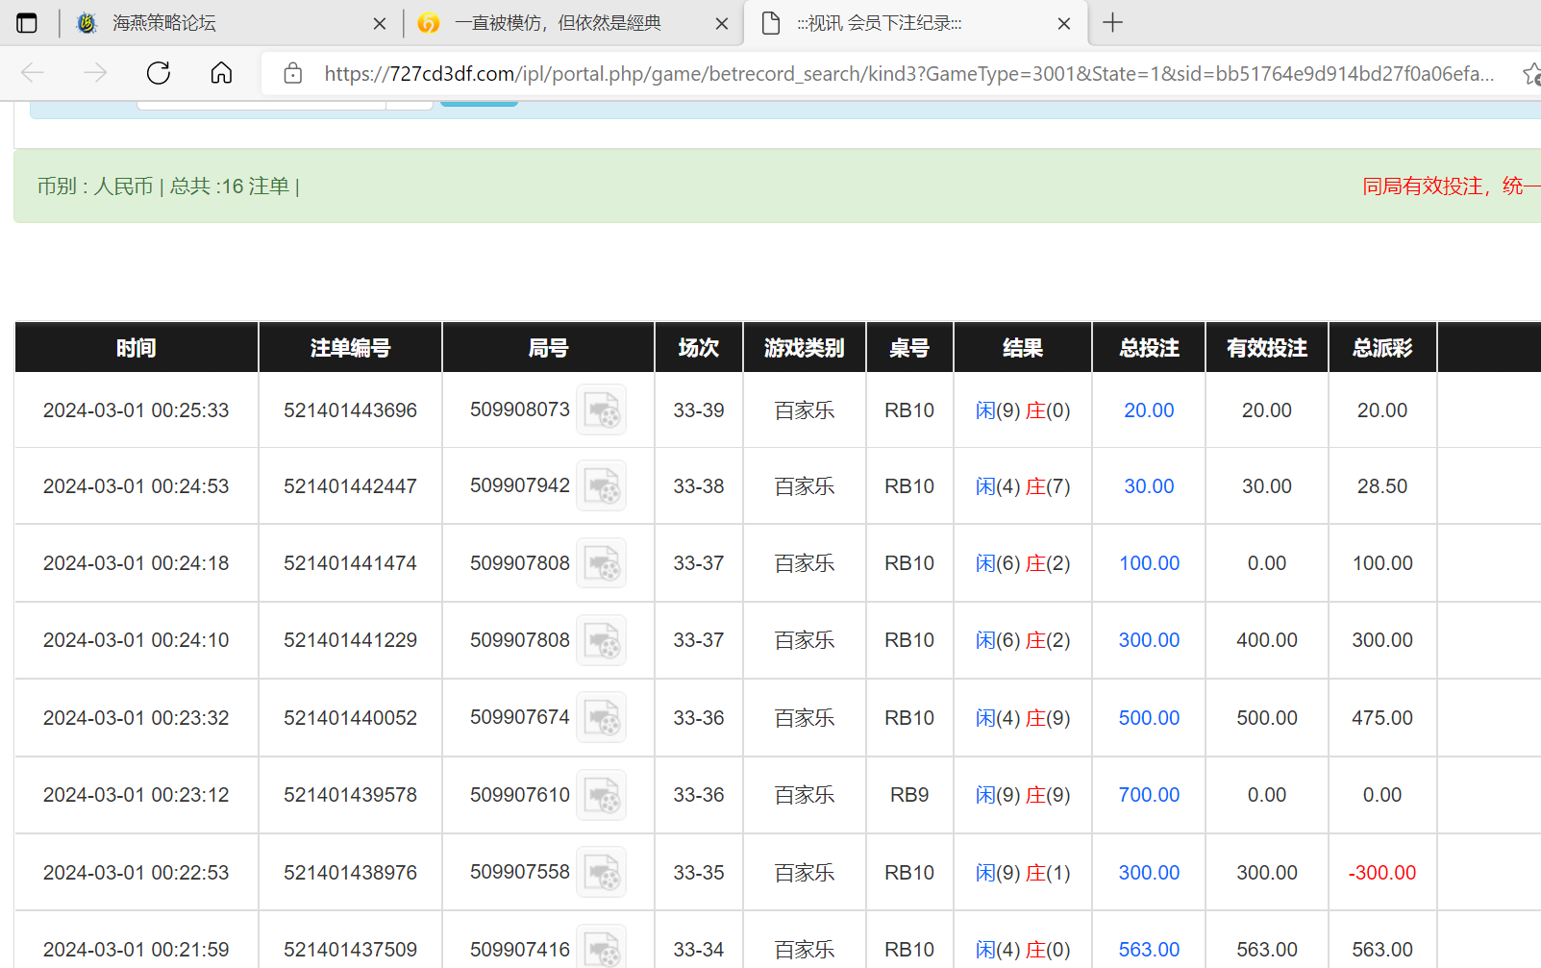Click the 33-39 session cell
This screenshot has width=1541, height=968.
tap(699, 410)
